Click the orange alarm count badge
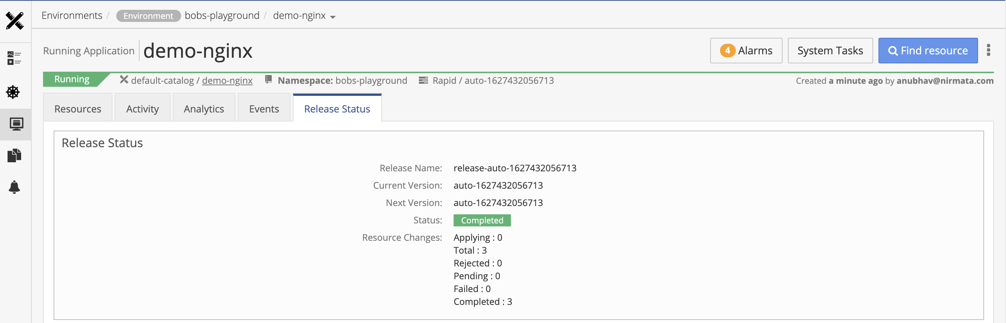The width and height of the screenshot is (1006, 323). [x=727, y=51]
